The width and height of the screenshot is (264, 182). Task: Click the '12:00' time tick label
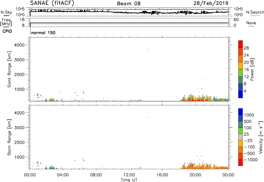point(129,175)
